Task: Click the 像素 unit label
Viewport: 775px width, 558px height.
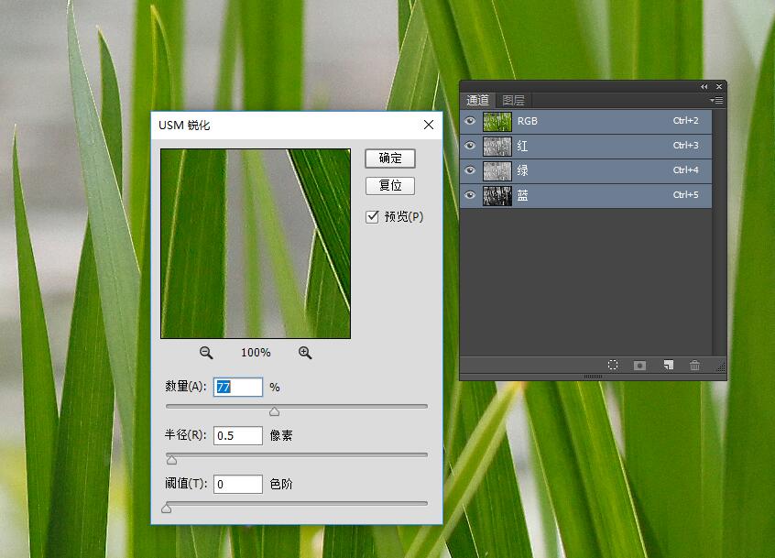Action: point(281,435)
